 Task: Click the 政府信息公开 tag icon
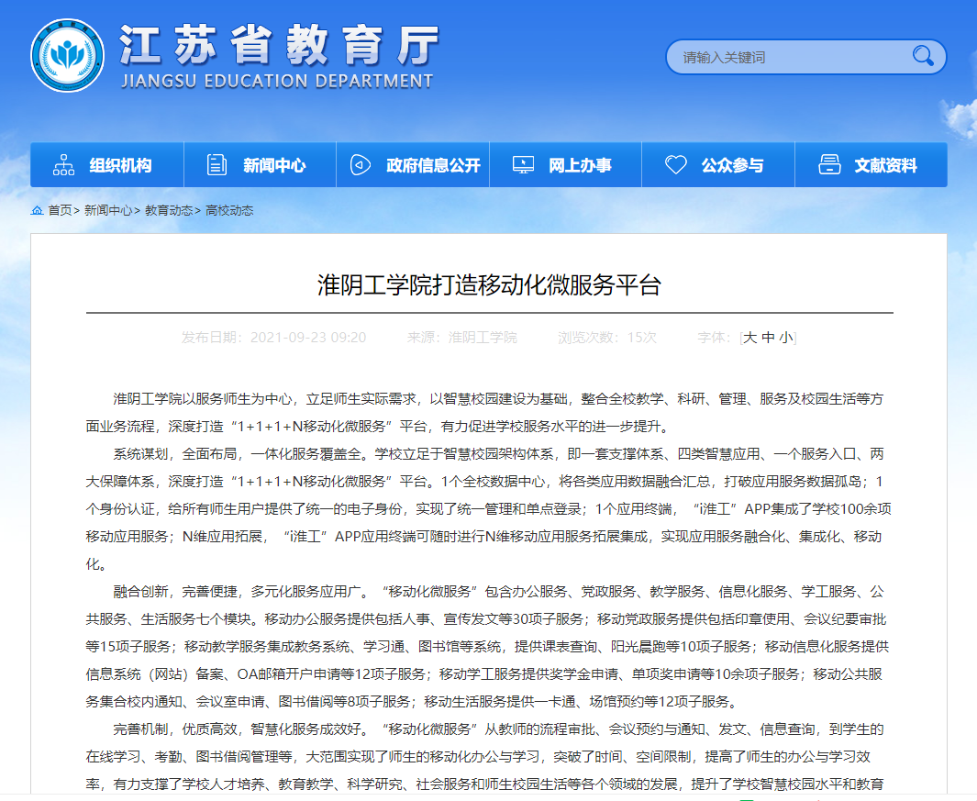(x=361, y=165)
